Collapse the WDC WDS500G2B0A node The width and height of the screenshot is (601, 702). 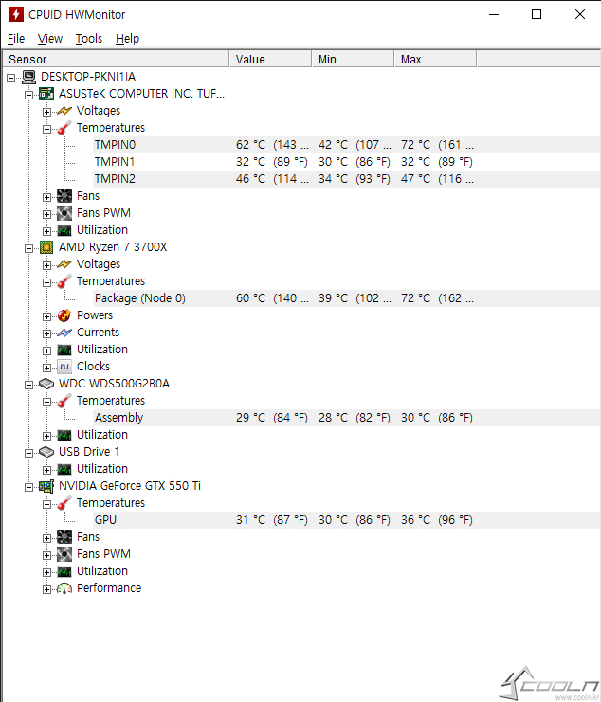coord(28,385)
